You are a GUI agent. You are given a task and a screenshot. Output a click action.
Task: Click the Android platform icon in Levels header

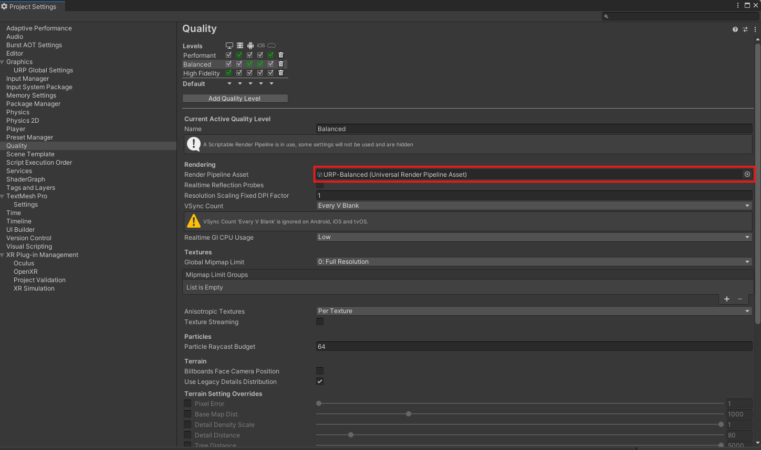(x=251, y=46)
